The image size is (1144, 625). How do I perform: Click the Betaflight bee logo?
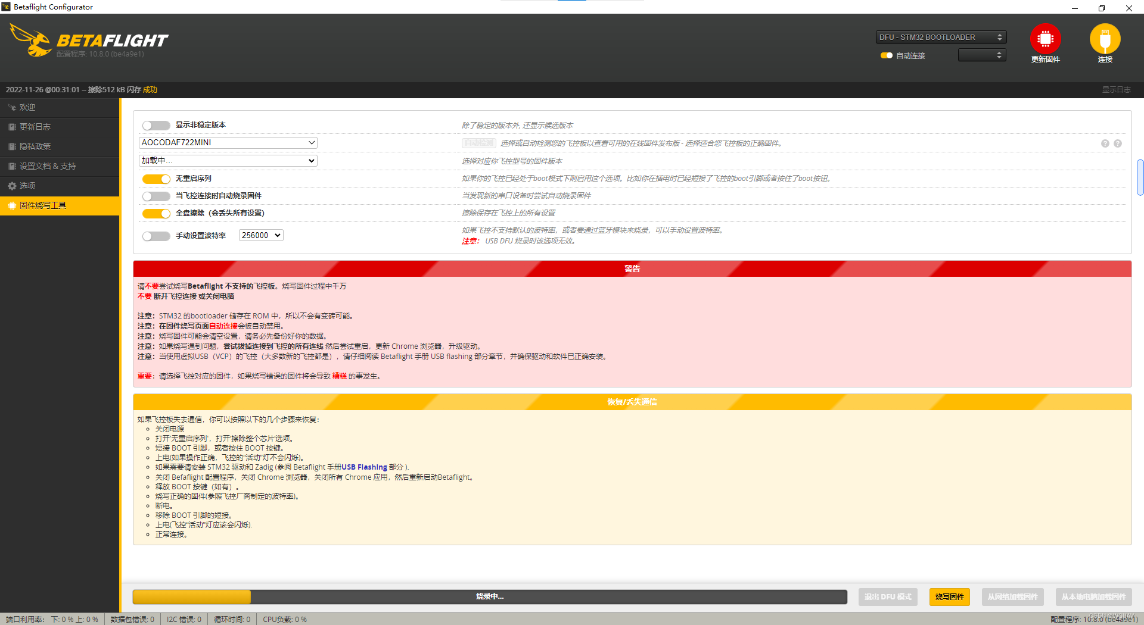(x=31, y=40)
